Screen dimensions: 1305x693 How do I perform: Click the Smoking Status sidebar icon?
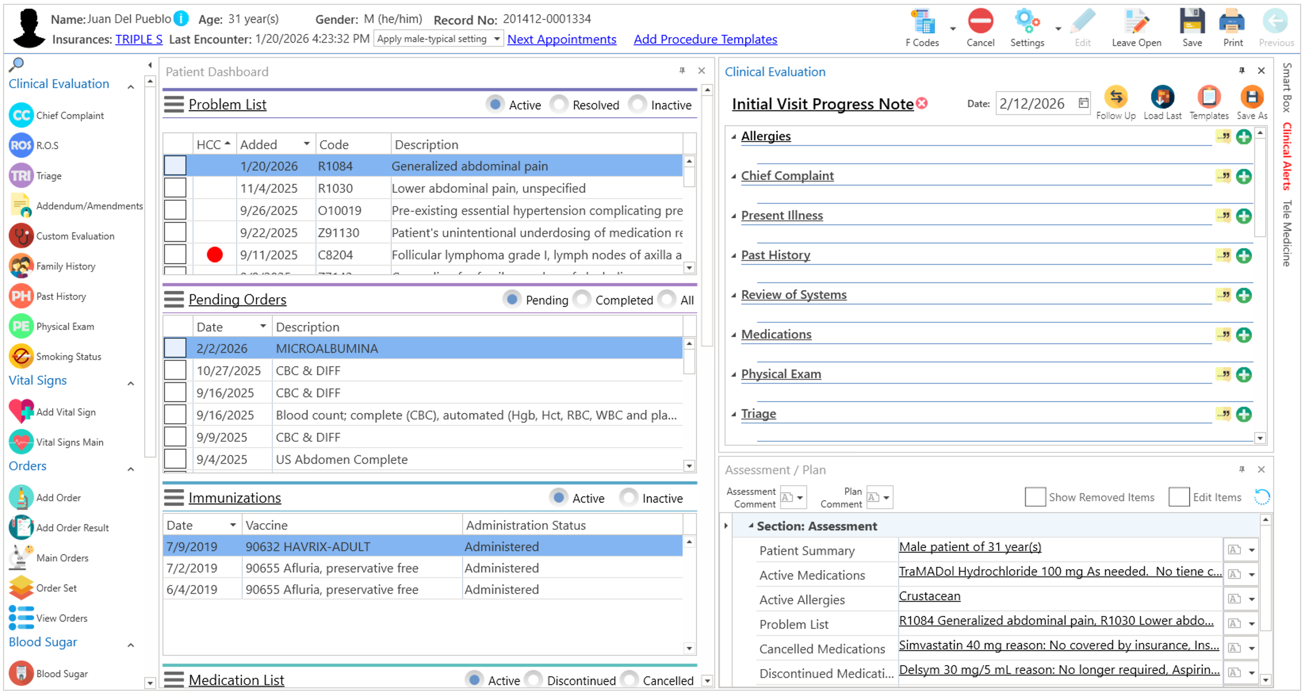pyautogui.click(x=21, y=356)
